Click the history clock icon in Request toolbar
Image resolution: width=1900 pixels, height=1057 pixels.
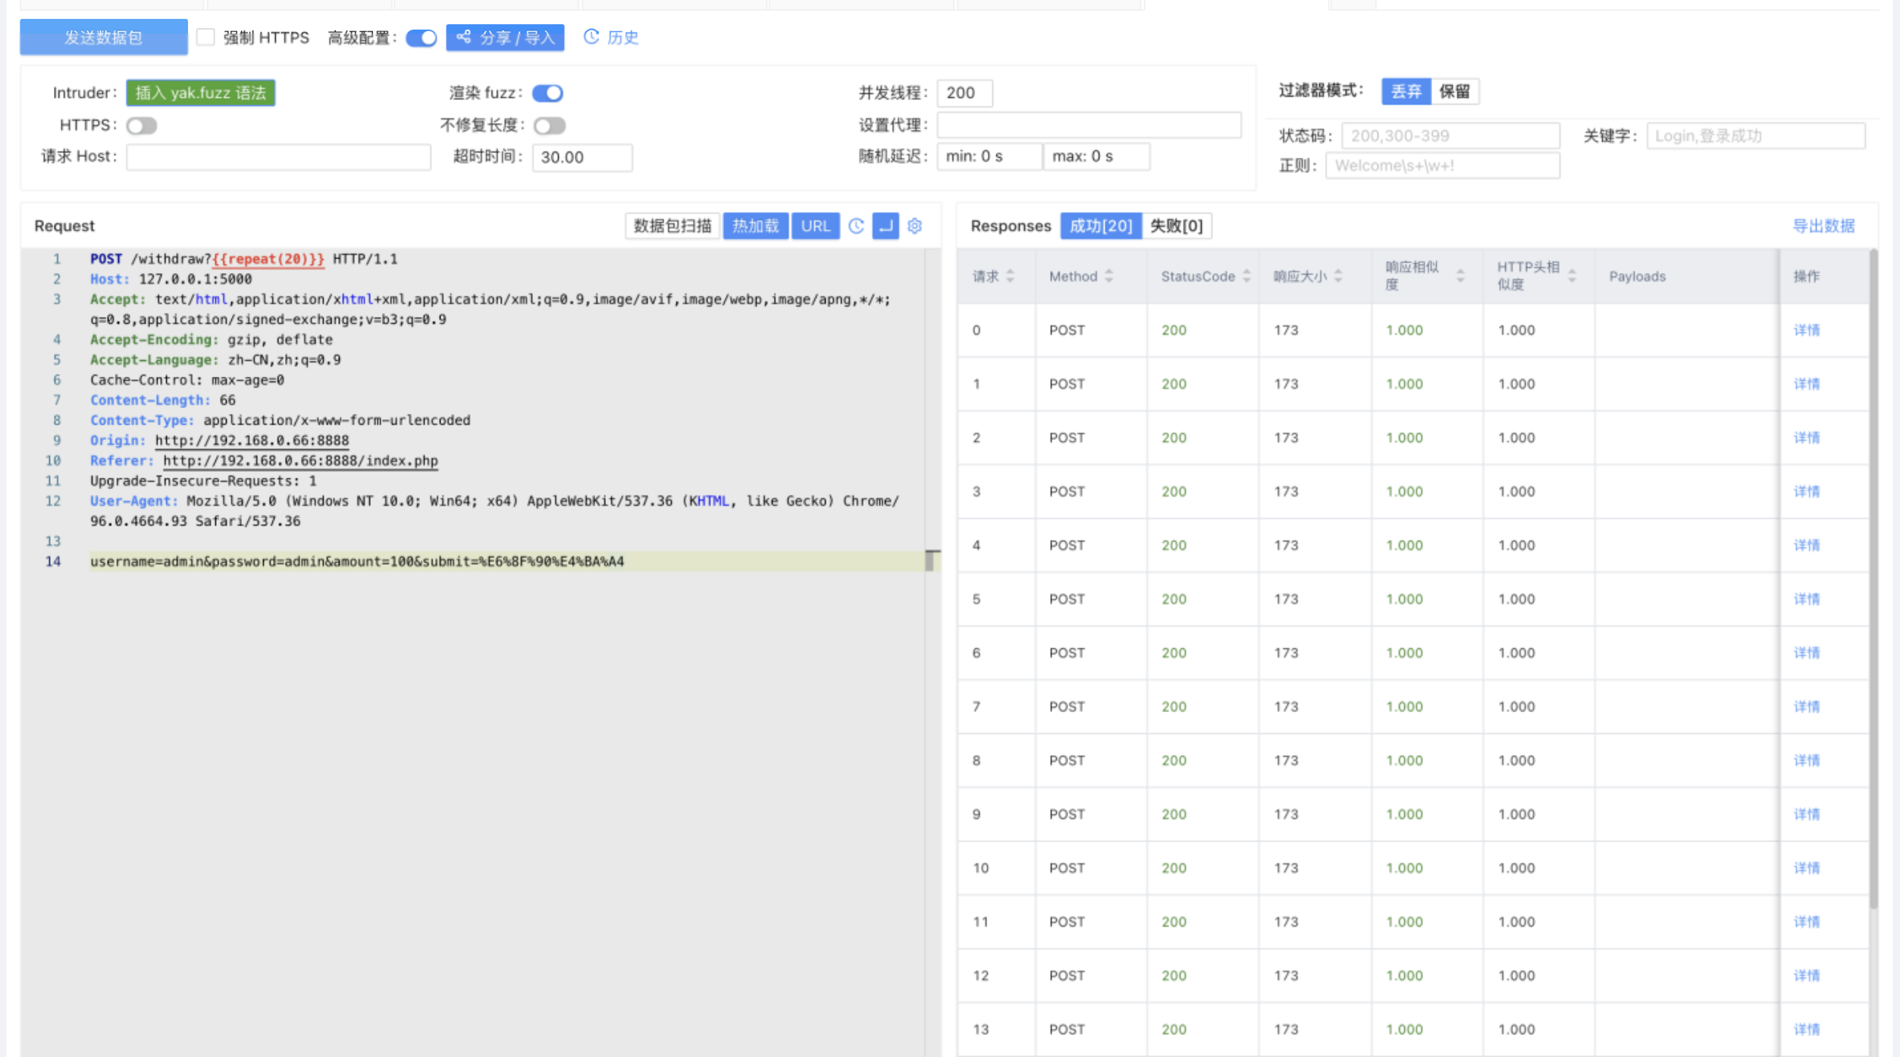(856, 226)
